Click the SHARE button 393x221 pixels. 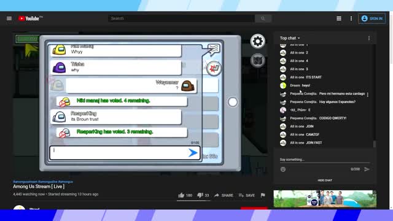click(224, 195)
